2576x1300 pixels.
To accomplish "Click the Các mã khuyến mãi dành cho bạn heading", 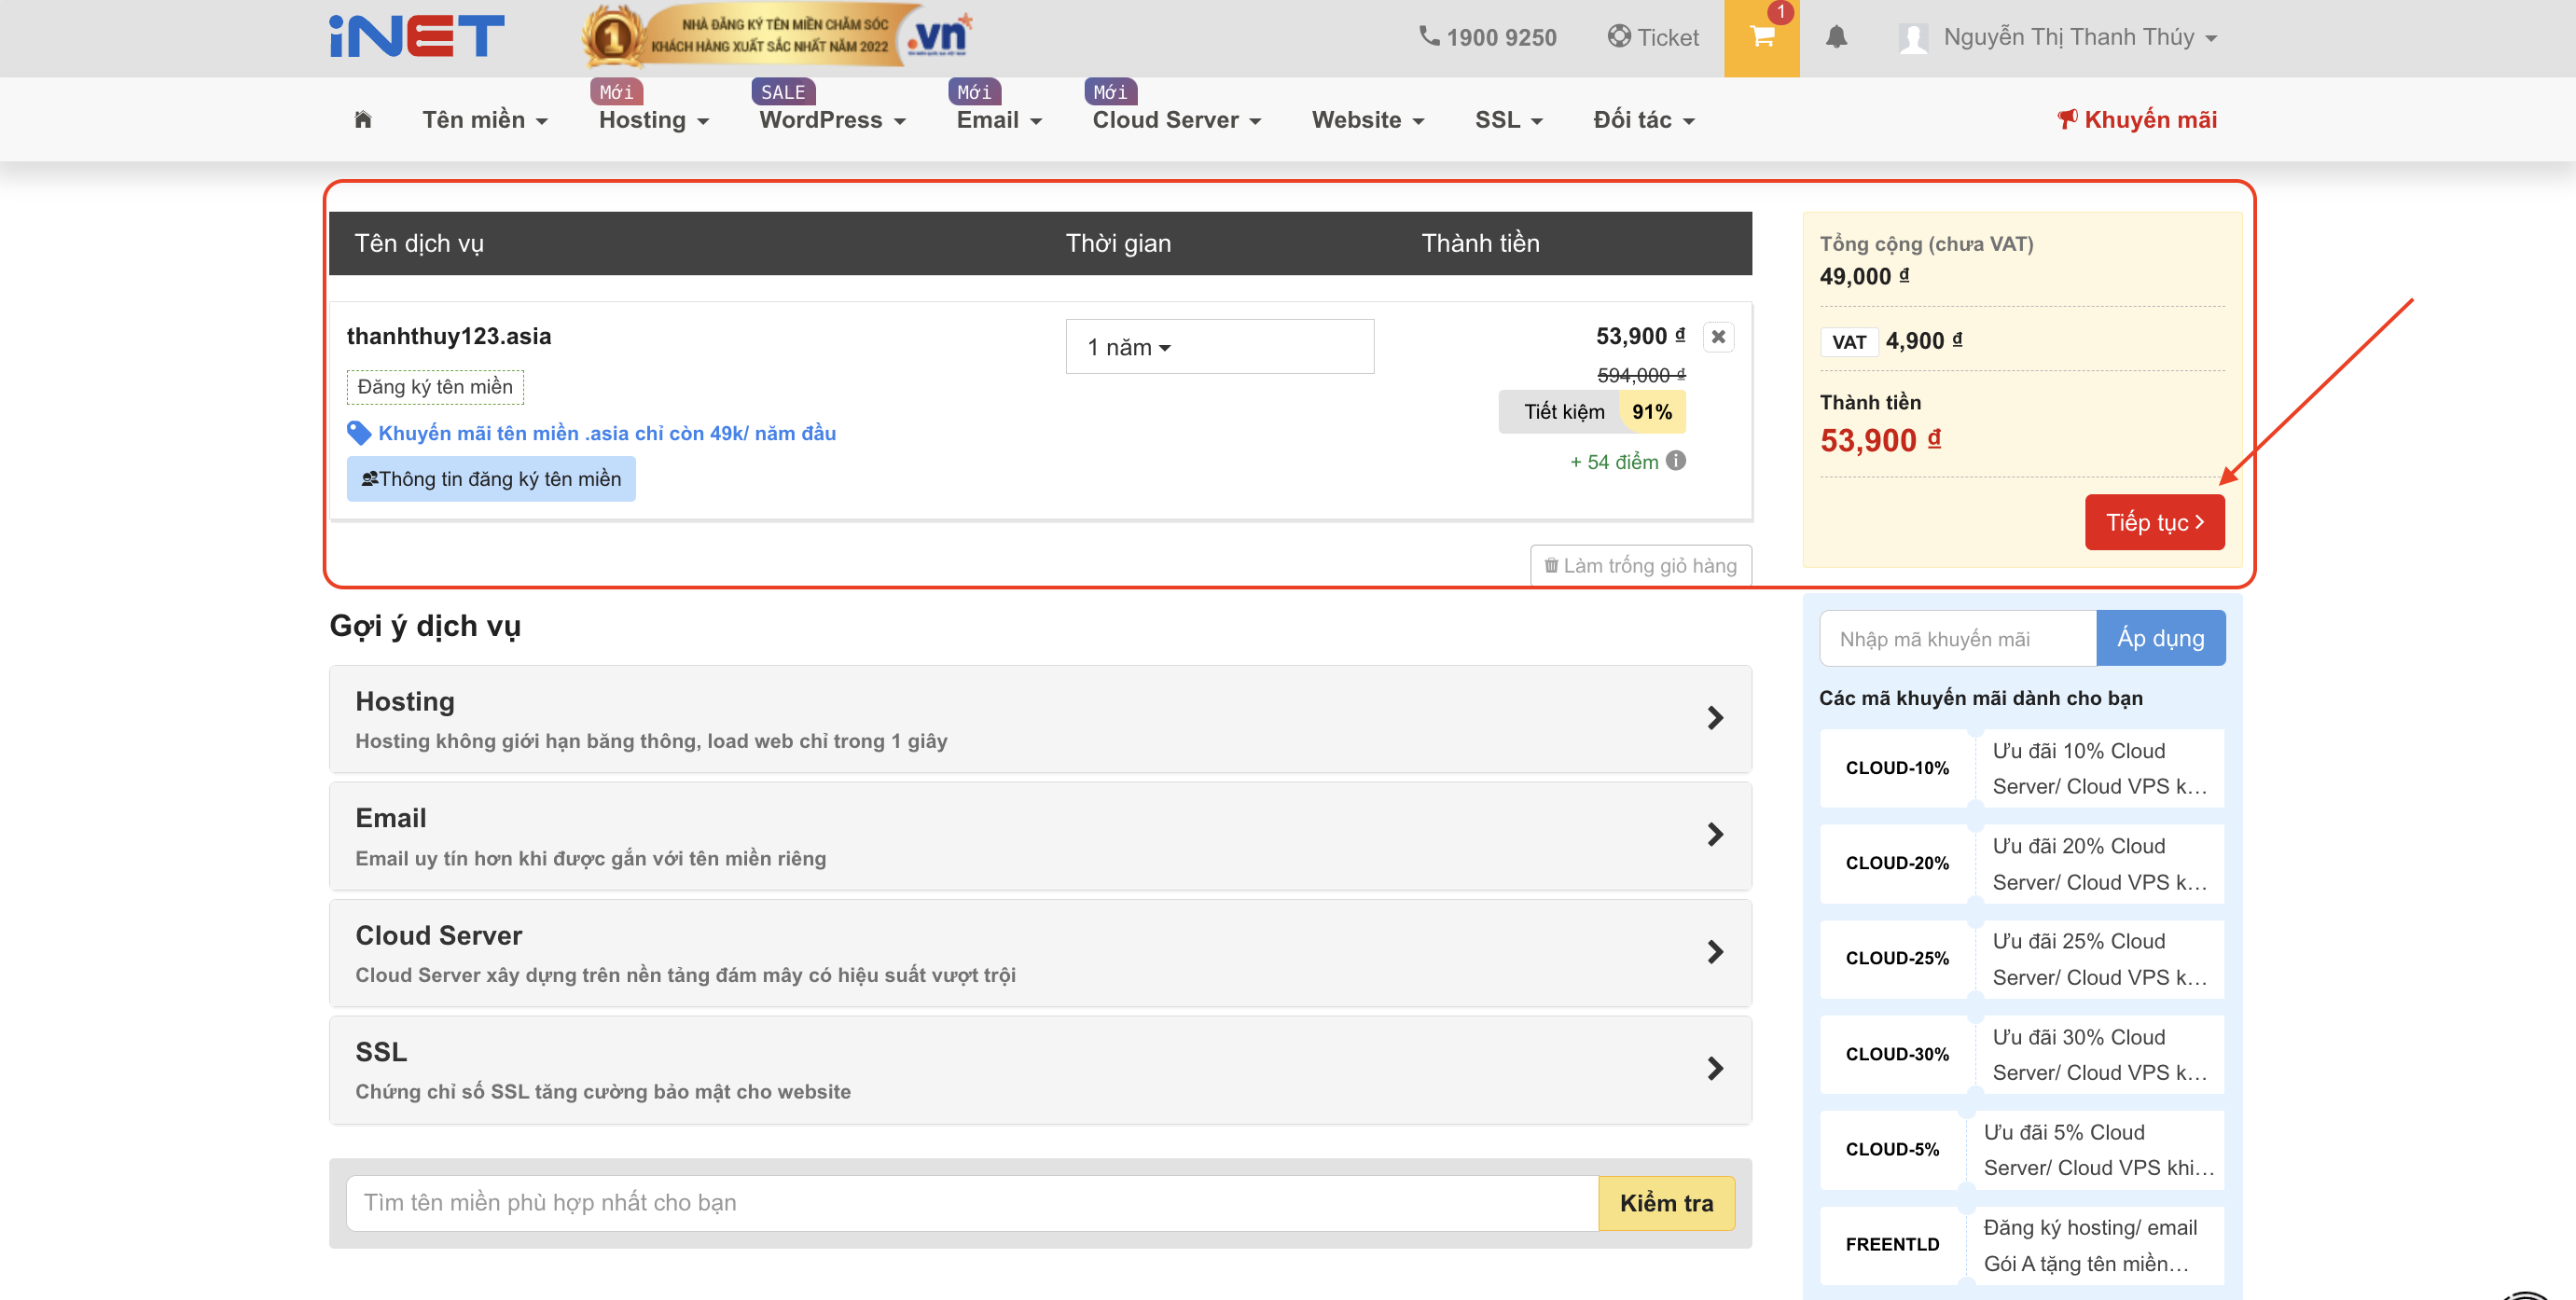I will [x=1981, y=698].
